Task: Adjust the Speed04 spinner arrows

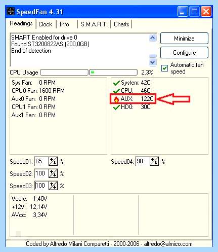Action: click(x=154, y=161)
